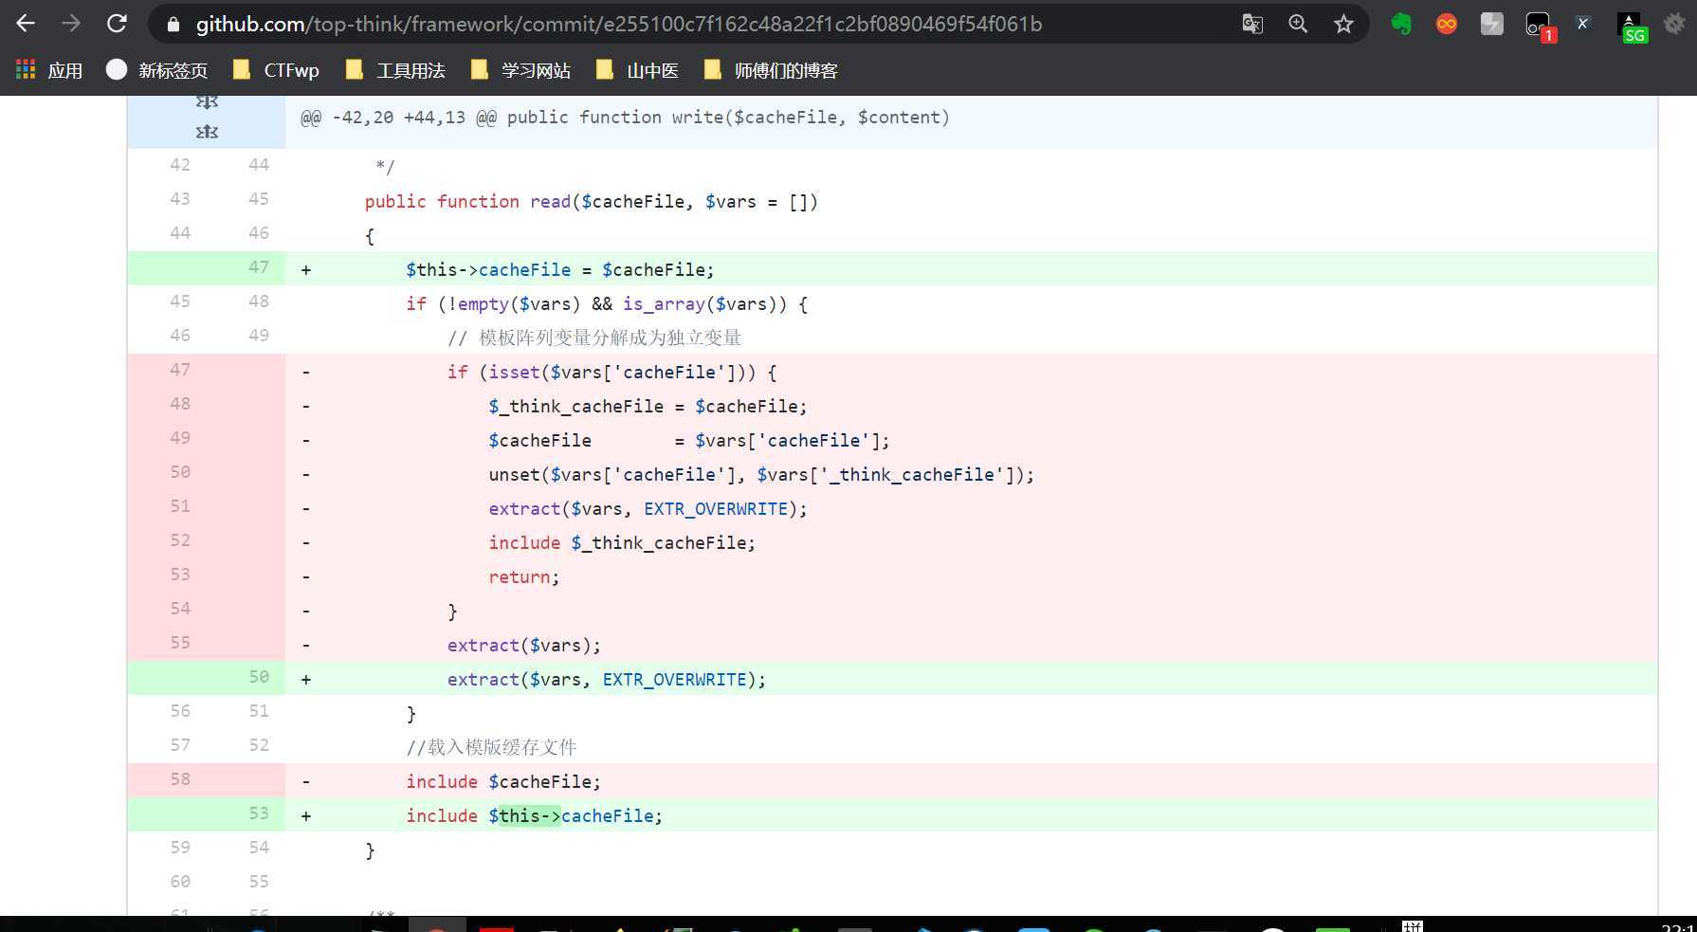Open the 新标签页 bookmark
This screenshot has height=932, width=1697.
[x=157, y=70]
